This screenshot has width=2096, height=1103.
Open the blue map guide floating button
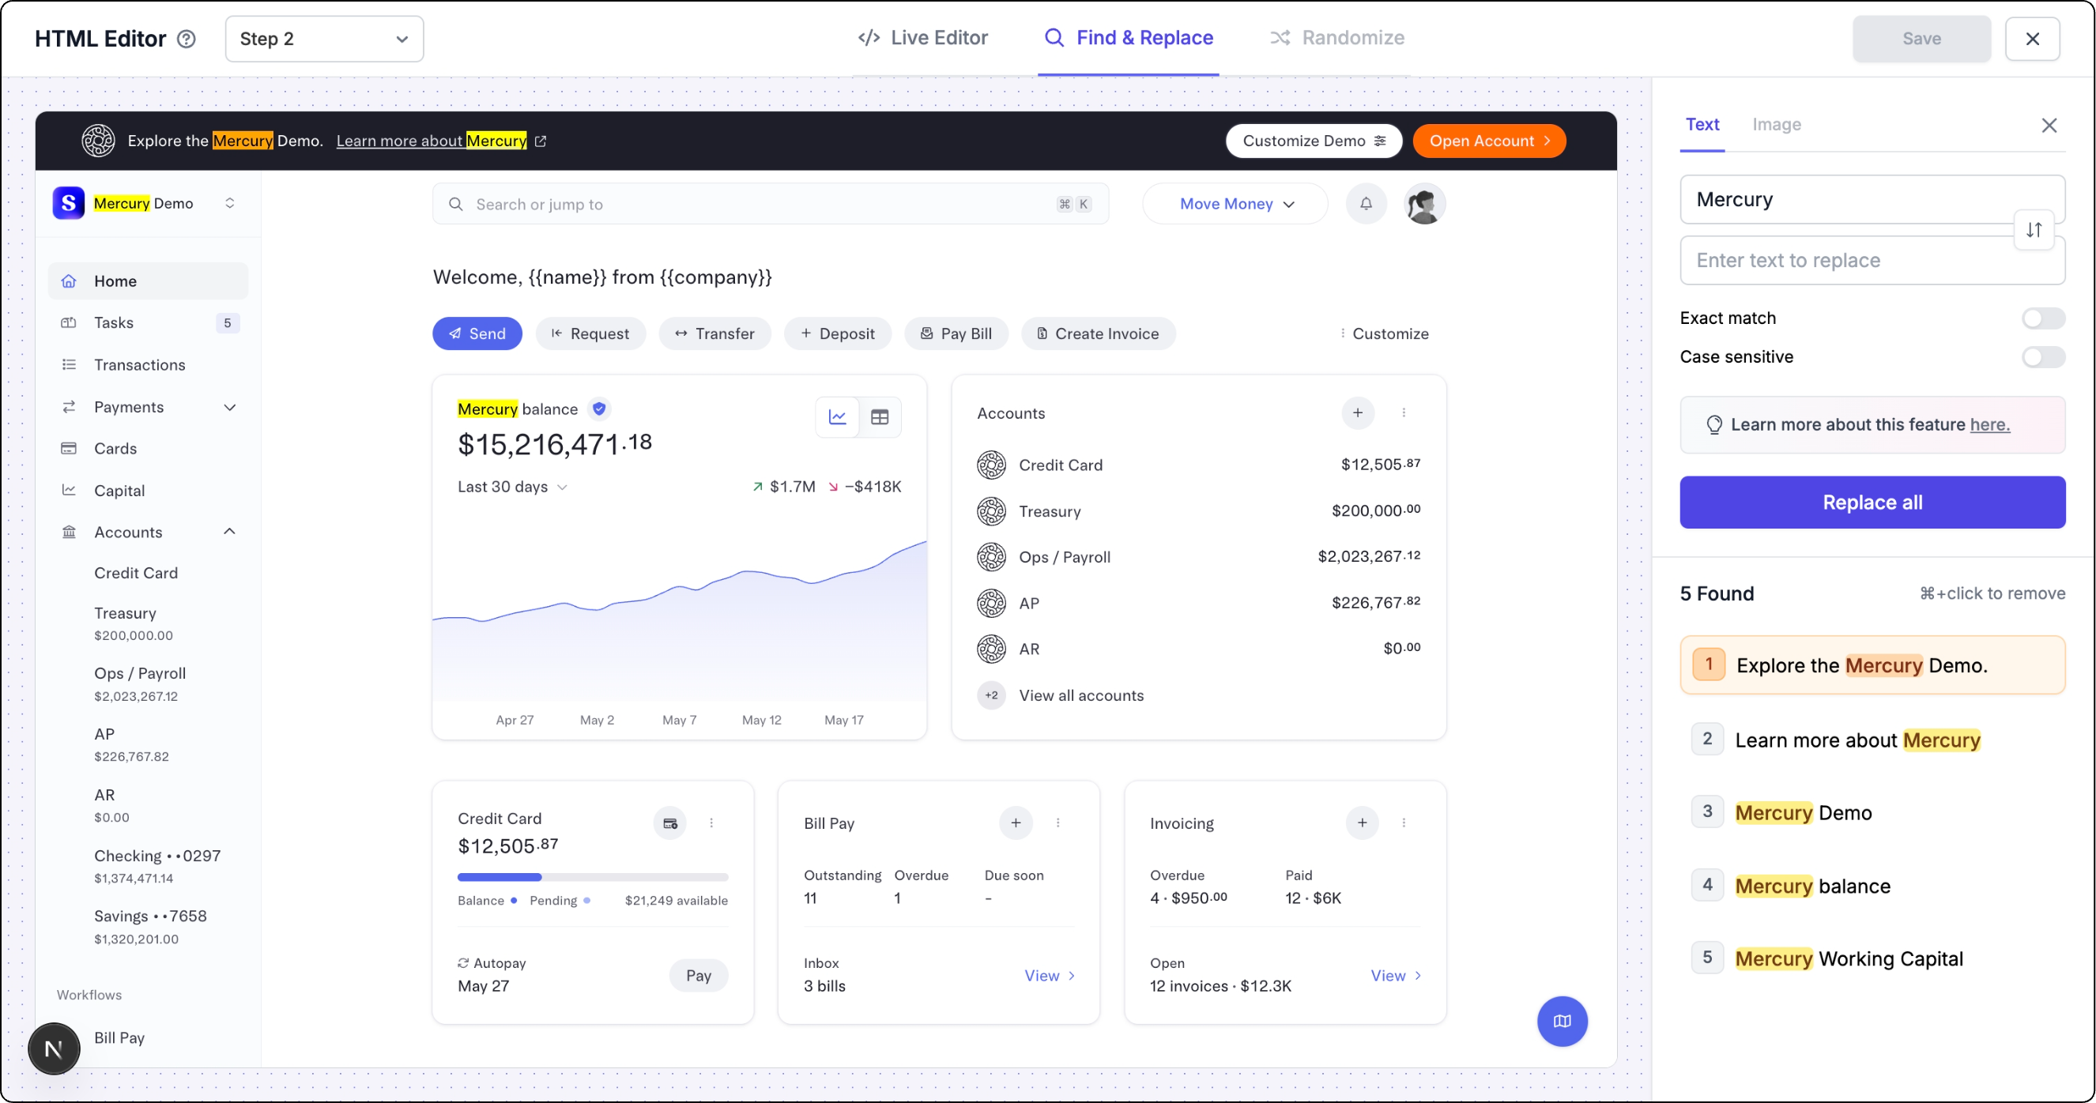tap(1562, 1021)
